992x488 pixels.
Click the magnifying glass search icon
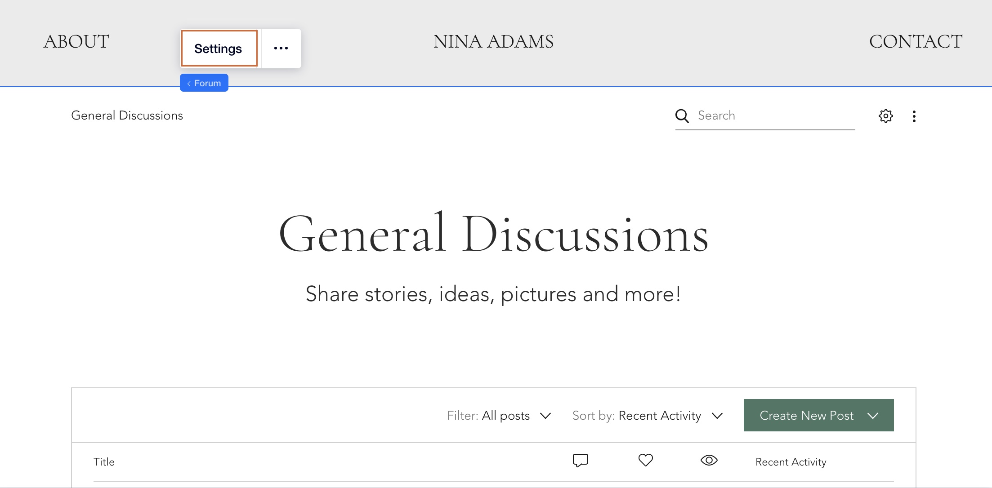coord(682,116)
